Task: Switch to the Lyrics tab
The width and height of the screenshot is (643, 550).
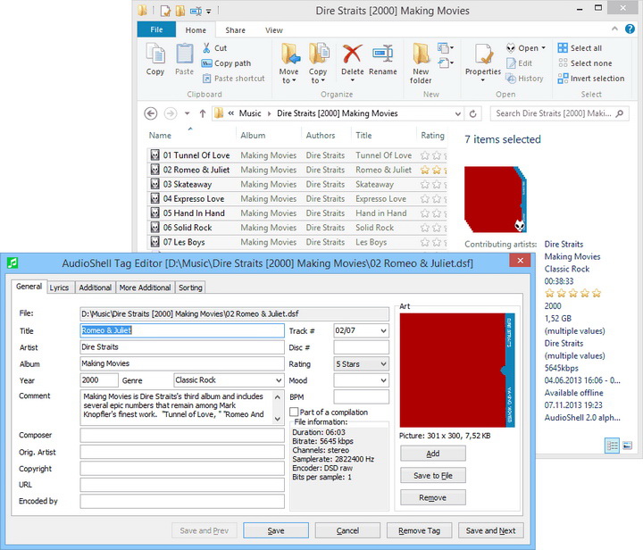Action: tap(59, 287)
